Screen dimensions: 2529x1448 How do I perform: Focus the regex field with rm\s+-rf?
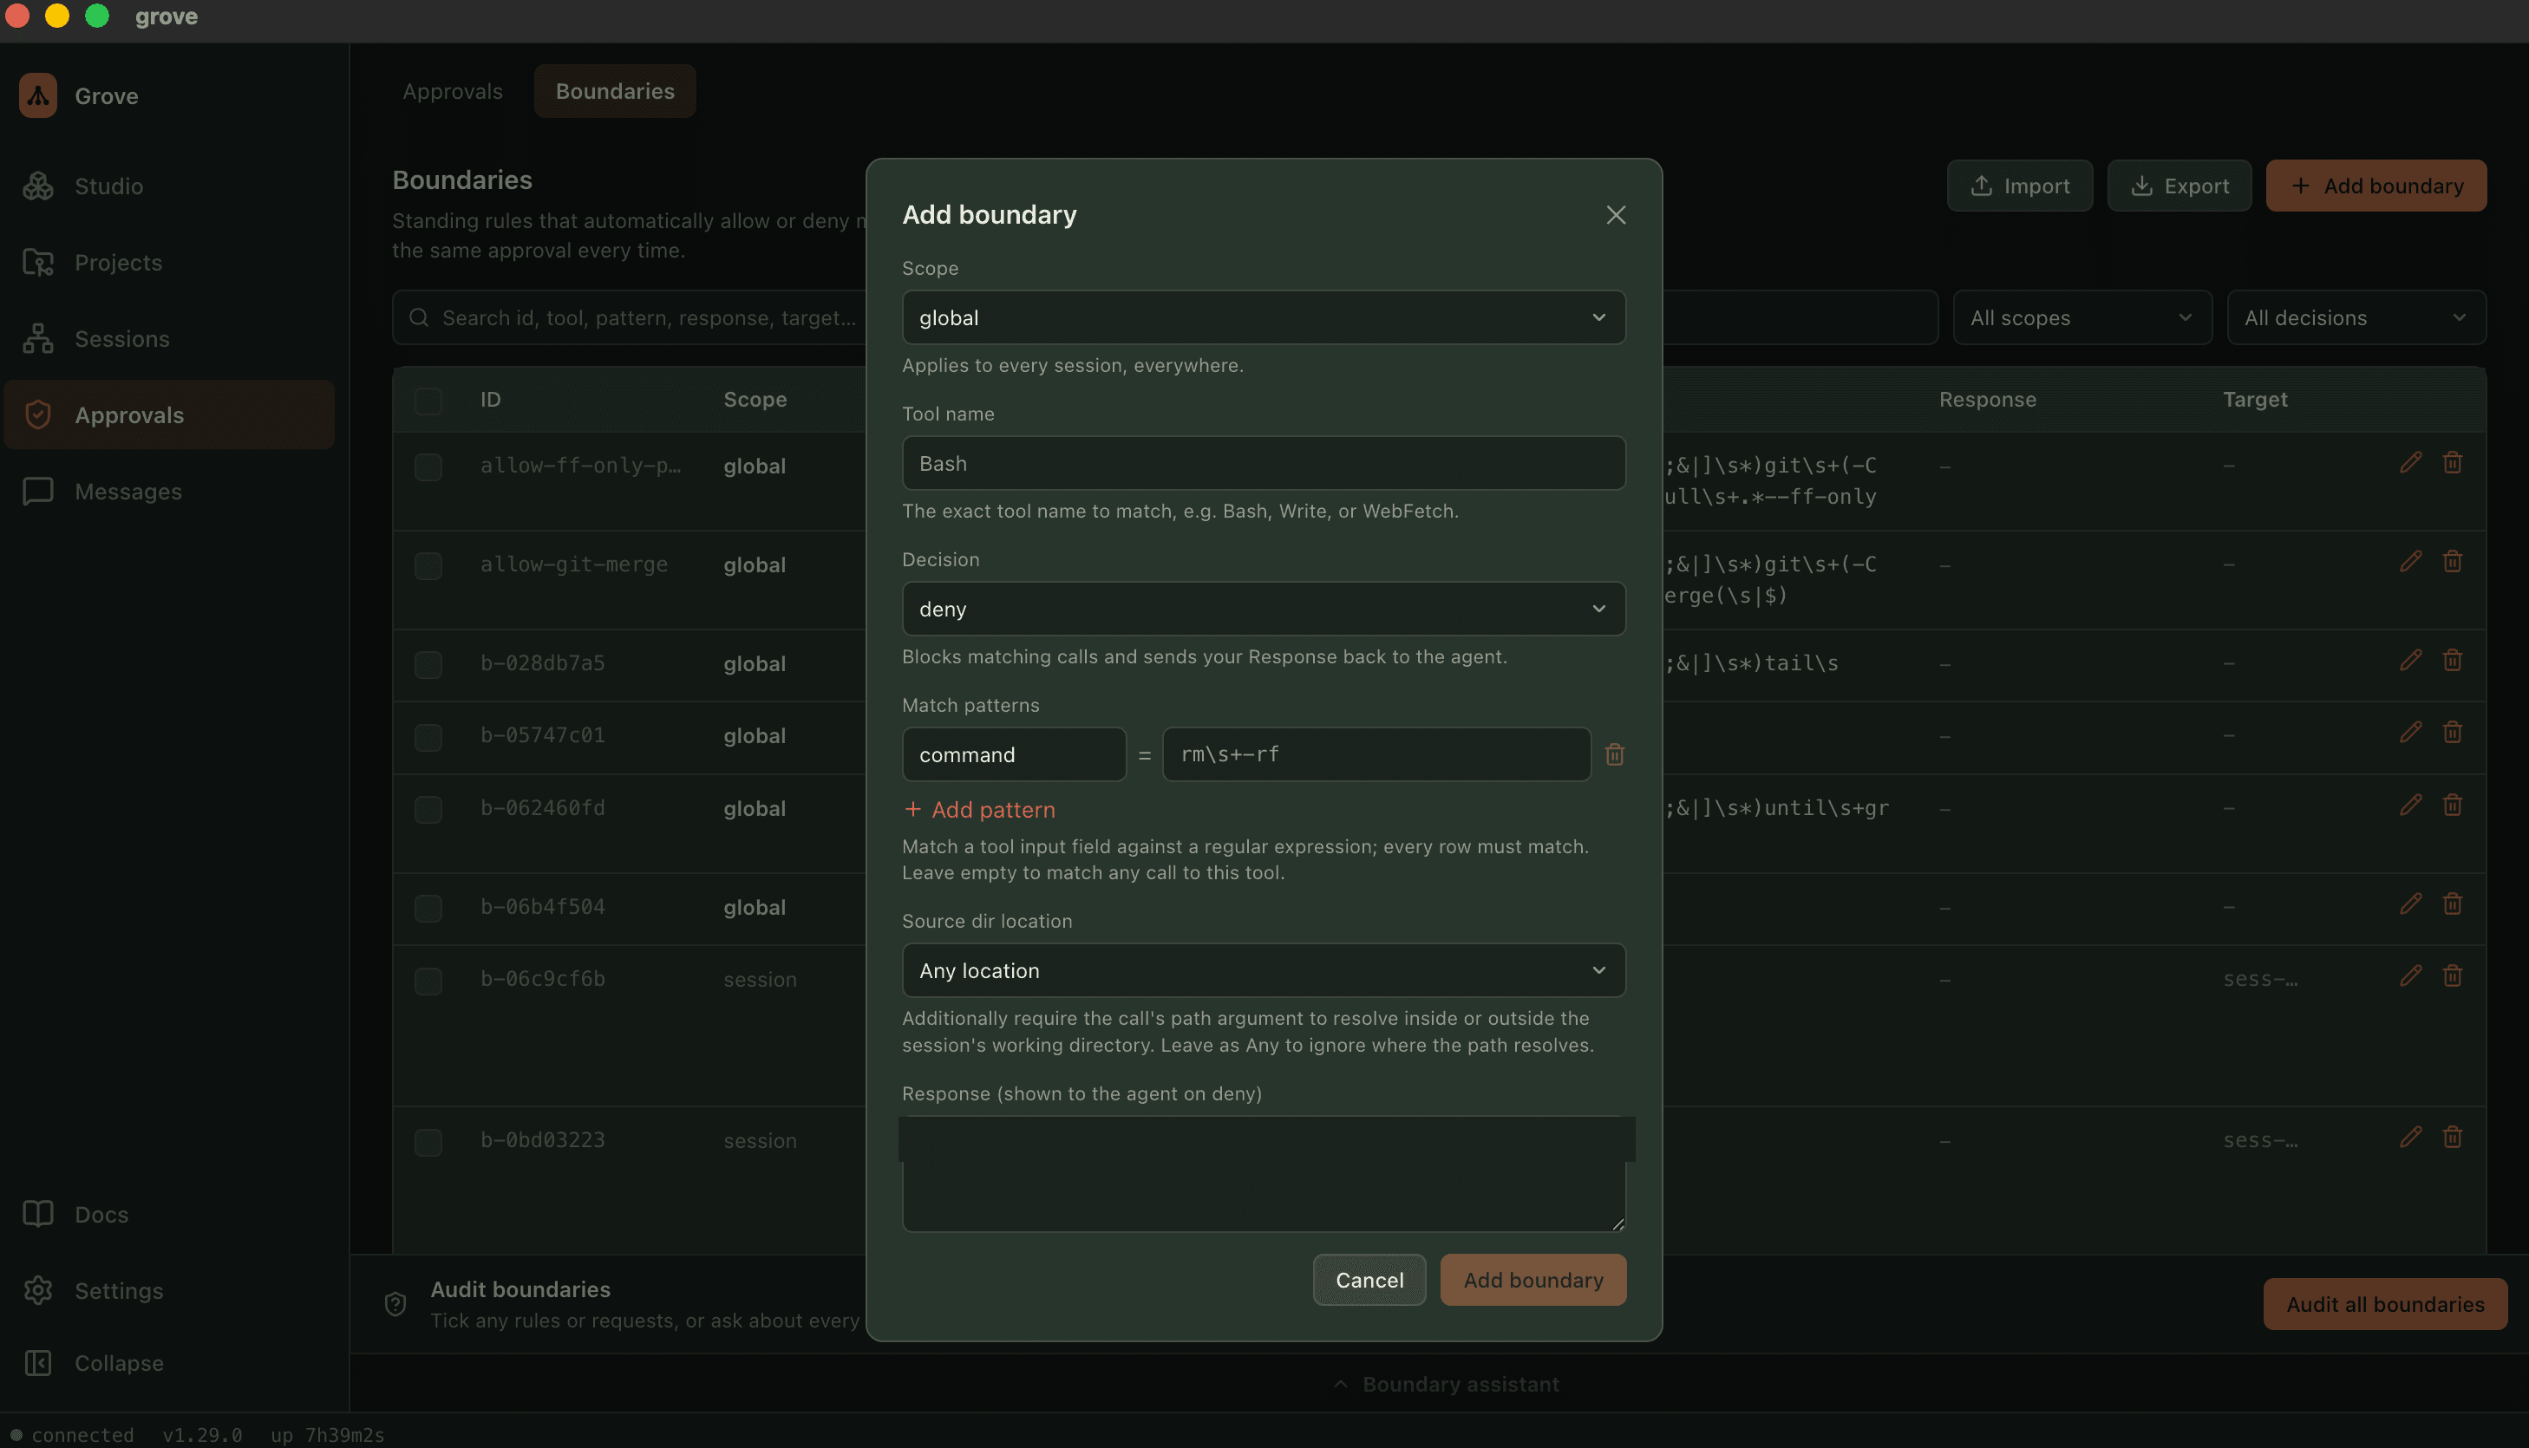click(1376, 755)
